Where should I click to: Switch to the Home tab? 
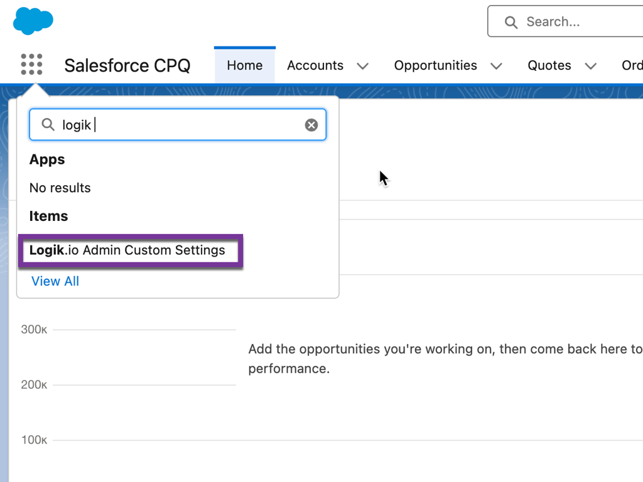[245, 65]
